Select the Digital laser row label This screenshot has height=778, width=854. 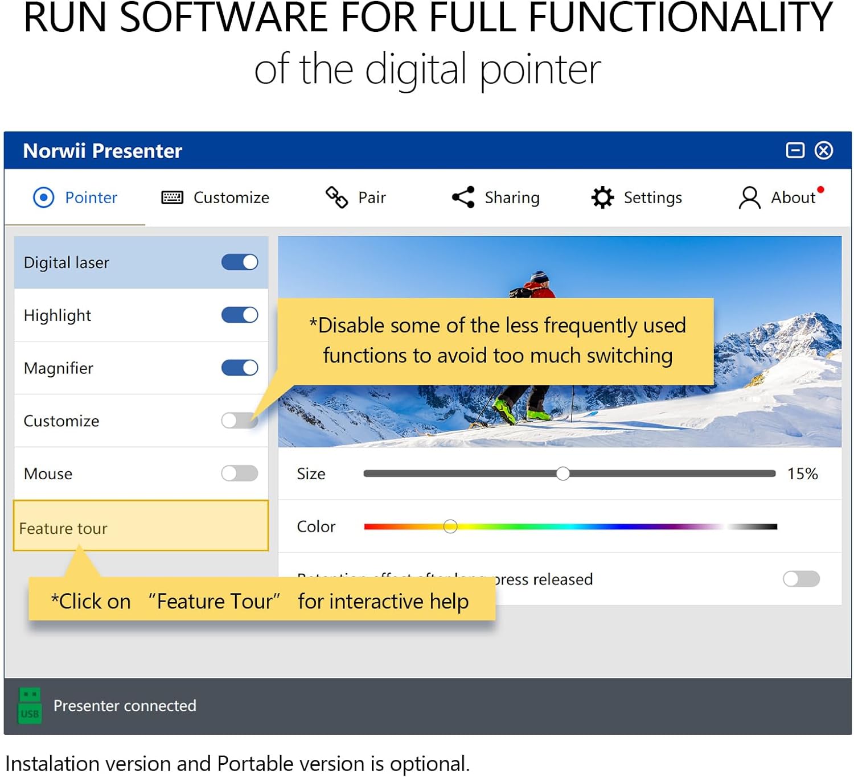click(67, 262)
